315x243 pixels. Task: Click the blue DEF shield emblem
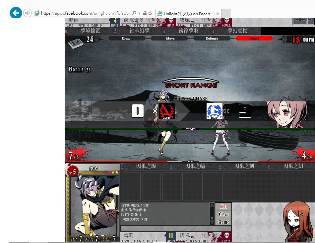tap(214, 111)
